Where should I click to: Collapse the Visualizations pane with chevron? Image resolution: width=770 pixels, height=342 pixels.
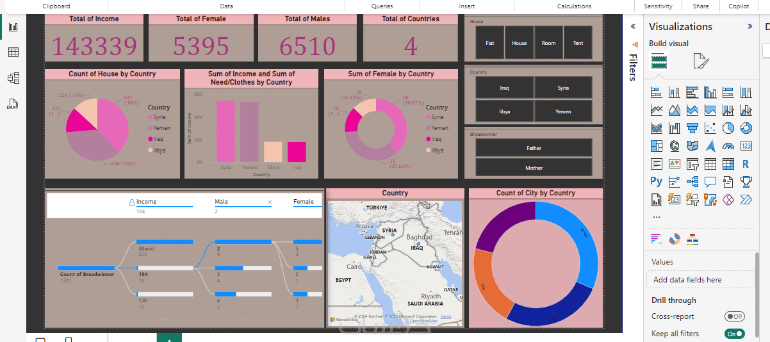click(750, 27)
